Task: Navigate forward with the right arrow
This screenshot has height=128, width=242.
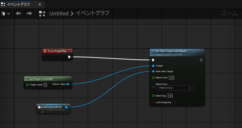Action: coord(29,13)
